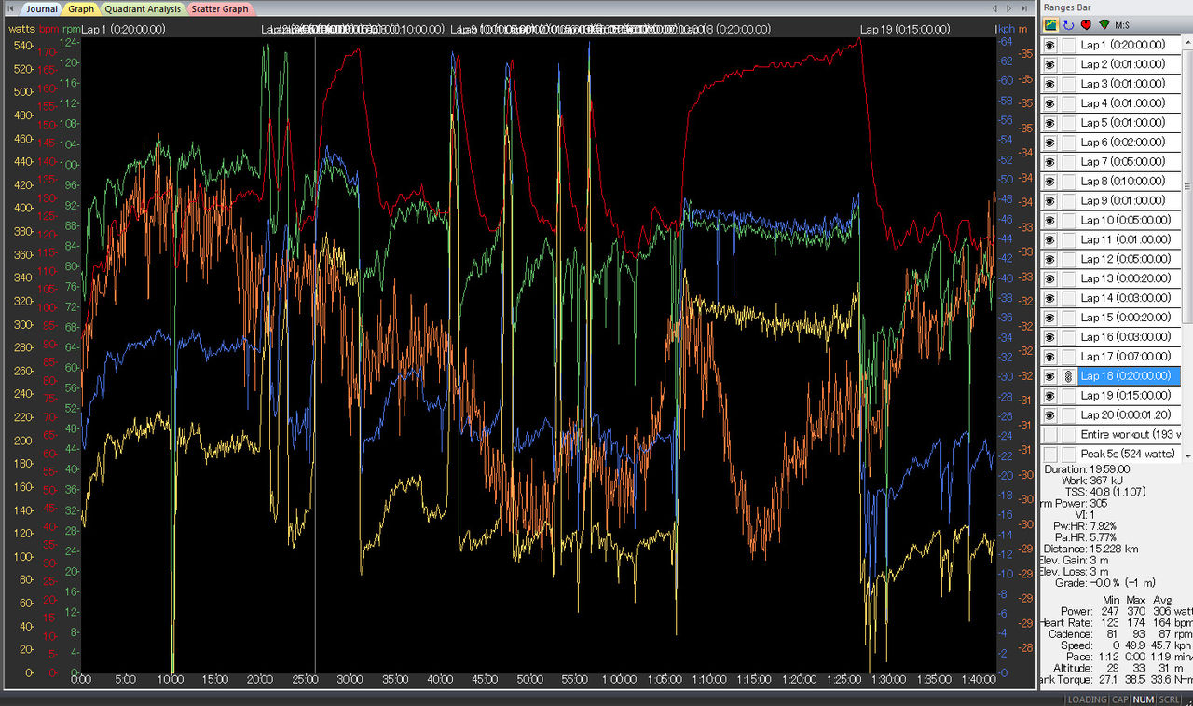Click the watts axis label
The height and width of the screenshot is (706, 1193).
tap(21, 29)
